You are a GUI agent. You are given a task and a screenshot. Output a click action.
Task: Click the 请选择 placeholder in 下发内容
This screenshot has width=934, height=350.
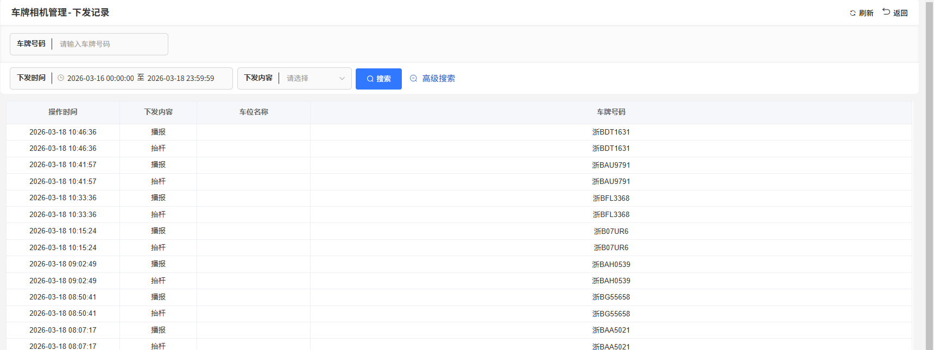(x=298, y=78)
